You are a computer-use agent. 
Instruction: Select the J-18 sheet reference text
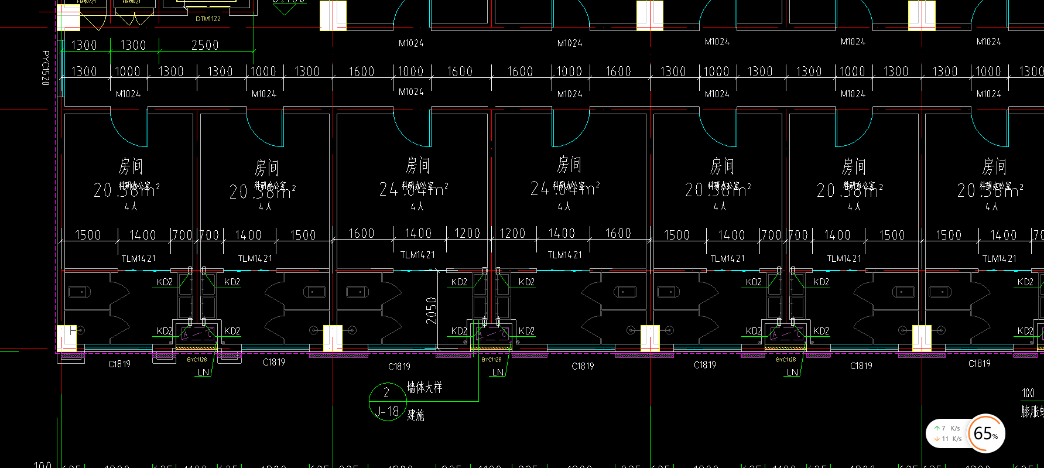pos(387,412)
